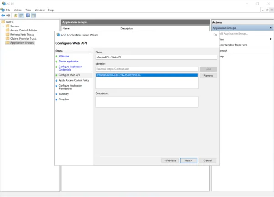Select the Service folder in tree
The height and width of the screenshot is (197, 274).
point(15,26)
